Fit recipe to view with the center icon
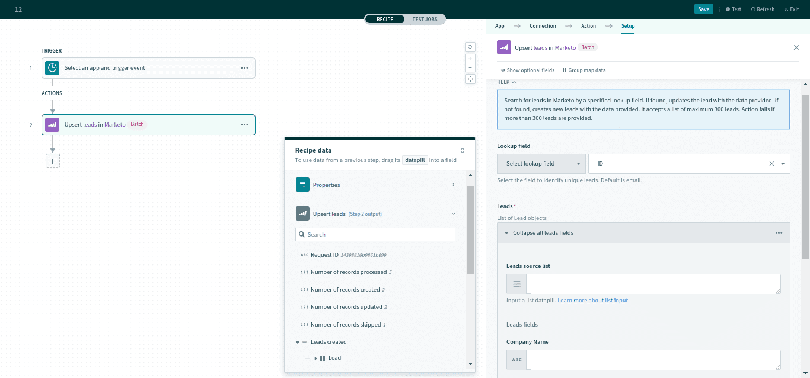This screenshot has height=378, width=810. (x=470, y=79)
